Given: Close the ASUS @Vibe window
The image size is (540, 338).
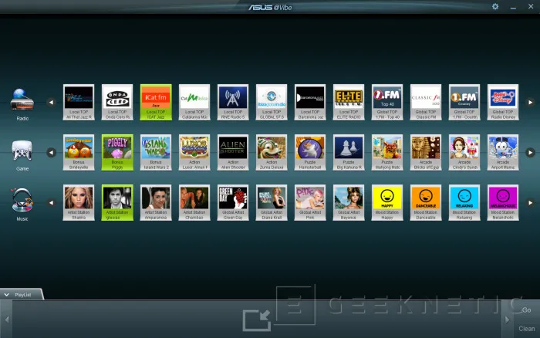Looking at the screenshot, I should [531, 6].
